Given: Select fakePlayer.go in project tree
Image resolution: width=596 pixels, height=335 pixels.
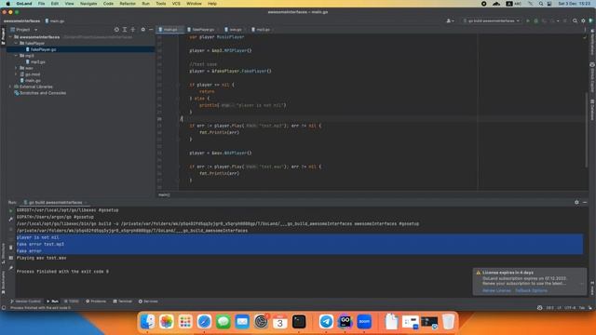Looking at the screenshot, I should (x=43, y=49).
